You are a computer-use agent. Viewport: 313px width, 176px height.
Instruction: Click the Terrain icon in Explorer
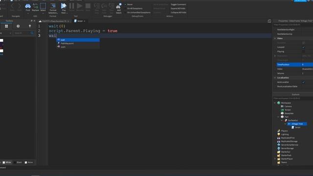[282, 110]
